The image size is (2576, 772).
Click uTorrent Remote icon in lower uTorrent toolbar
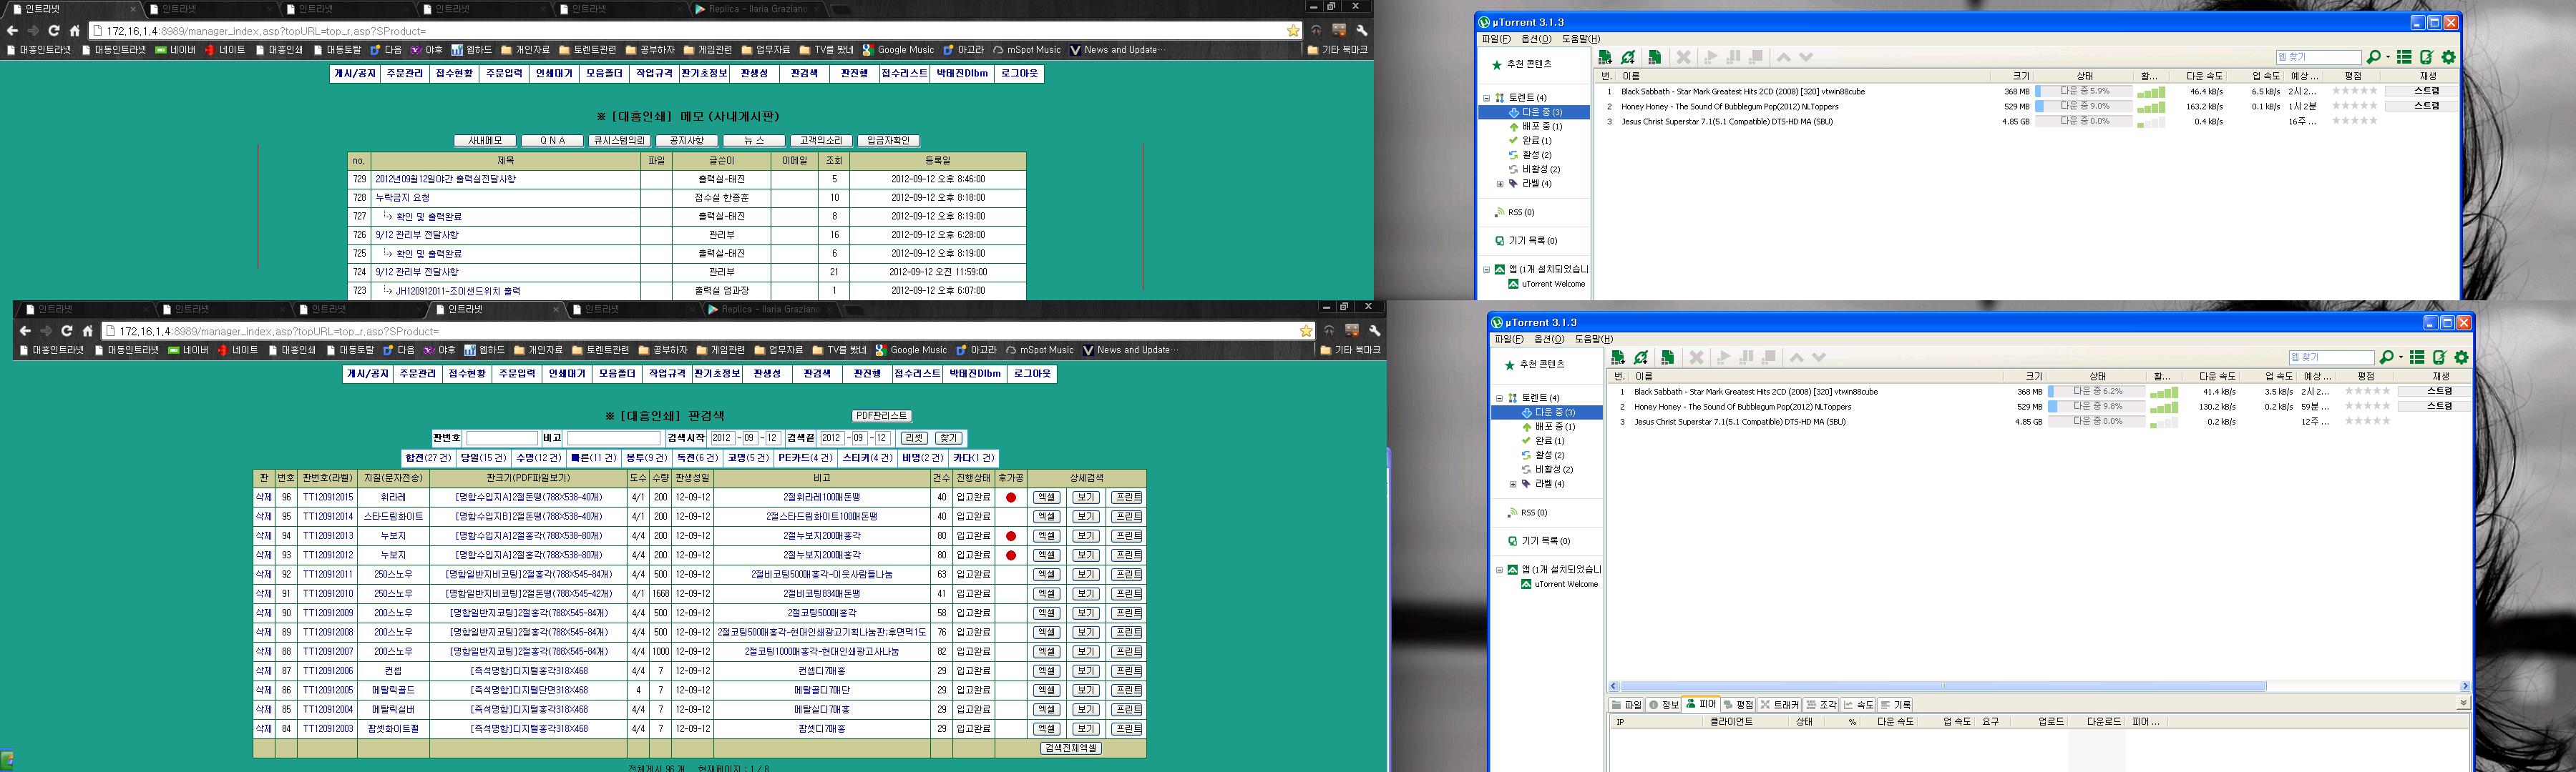pyautogui.click(x=2439, y=357)
